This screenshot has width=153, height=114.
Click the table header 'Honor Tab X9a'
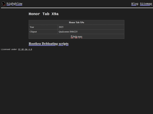coord(76,23)
